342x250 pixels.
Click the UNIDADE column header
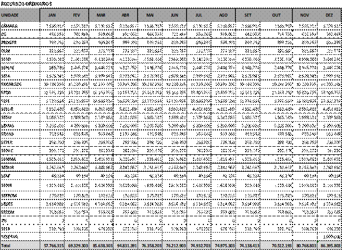pyautogui.click(x=20, y=15)
